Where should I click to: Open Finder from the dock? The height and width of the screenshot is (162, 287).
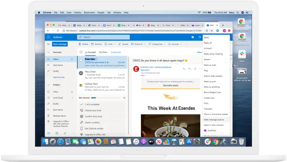pyautogui.click(x=45, y=142)
